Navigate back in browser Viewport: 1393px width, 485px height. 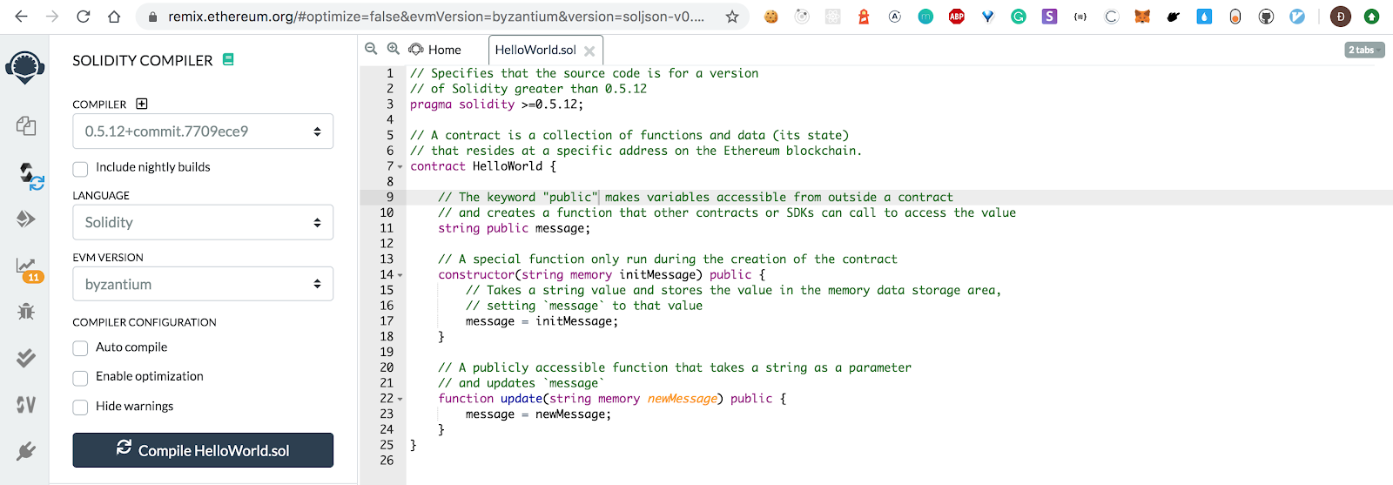click(x=22, y=17)
